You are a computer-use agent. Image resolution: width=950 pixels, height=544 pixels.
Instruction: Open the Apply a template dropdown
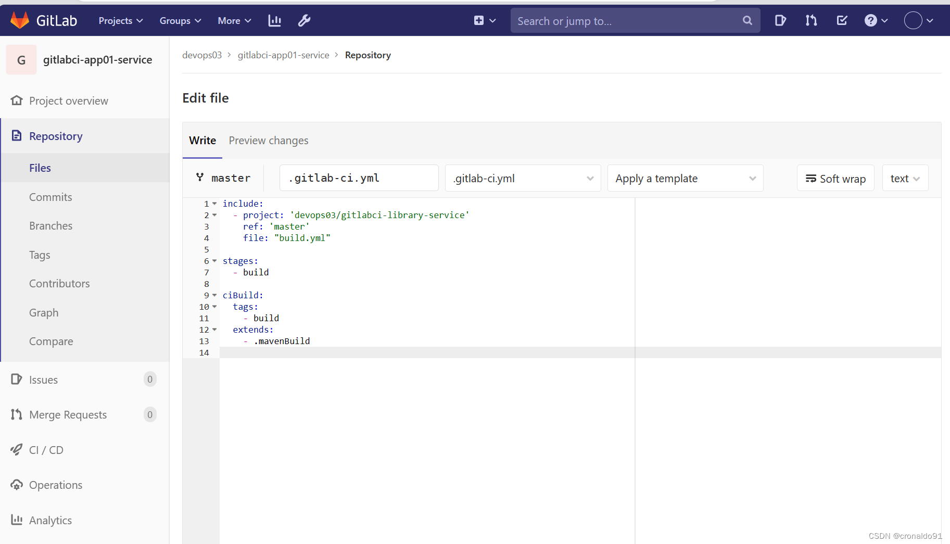685,178
